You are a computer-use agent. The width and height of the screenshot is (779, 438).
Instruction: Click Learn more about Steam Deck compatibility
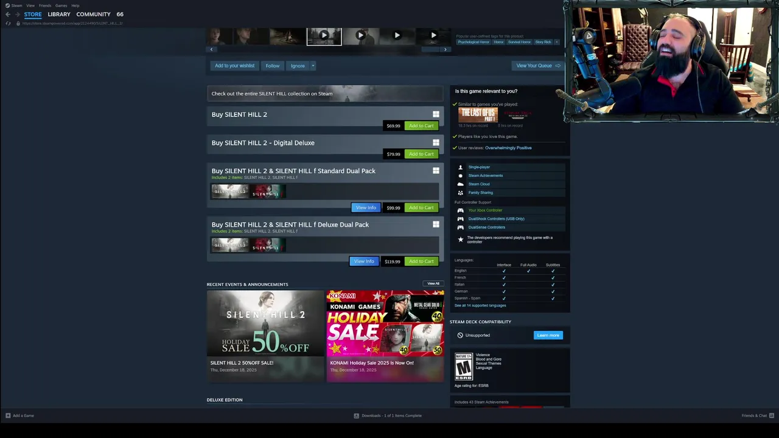tap(548, 335)
